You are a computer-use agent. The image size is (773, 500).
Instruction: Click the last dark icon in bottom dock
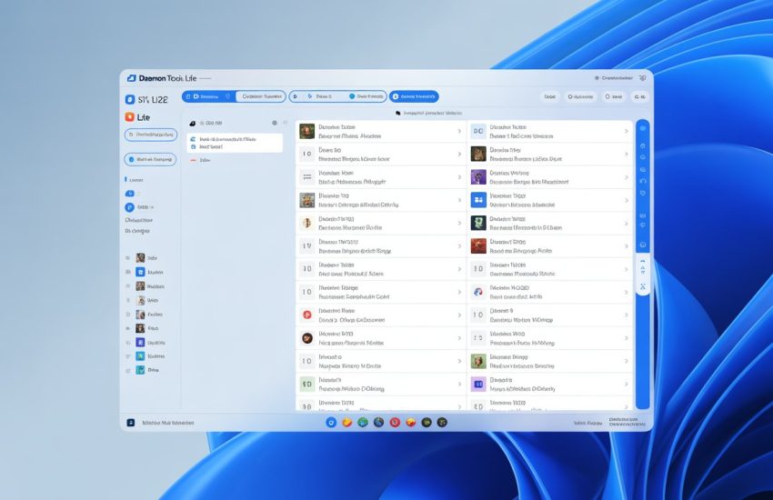pos(442,422)
